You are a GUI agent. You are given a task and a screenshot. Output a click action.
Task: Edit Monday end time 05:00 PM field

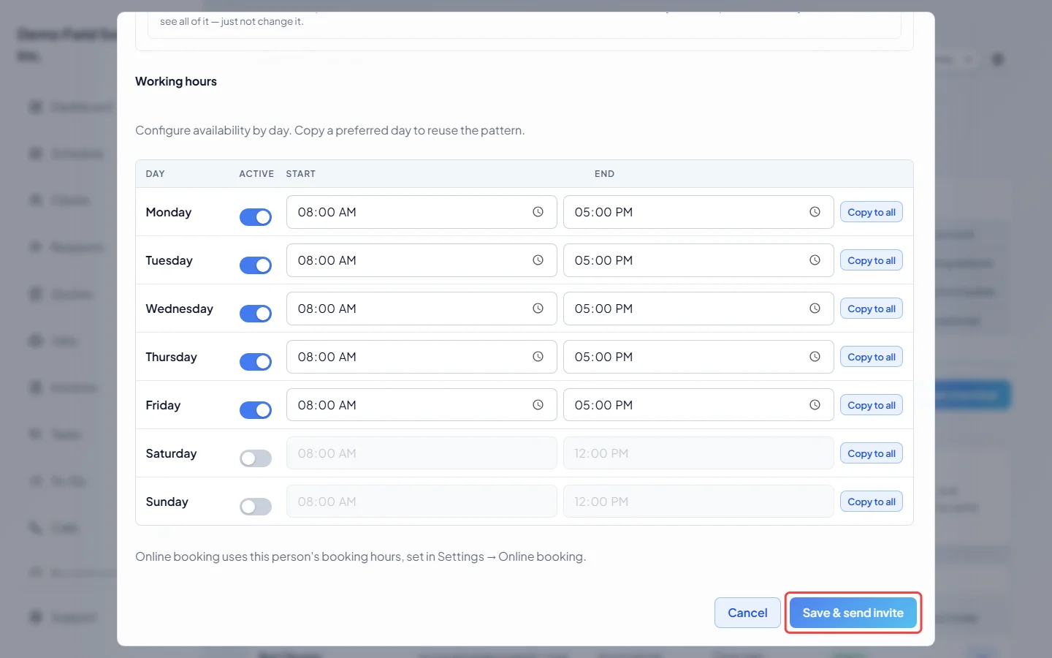click(698, 212)
